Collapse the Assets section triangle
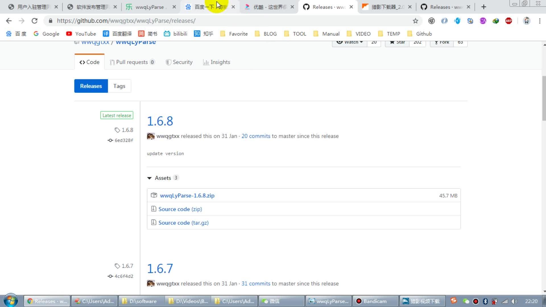This screenshot has width=546, height=307. click(149, 178)
